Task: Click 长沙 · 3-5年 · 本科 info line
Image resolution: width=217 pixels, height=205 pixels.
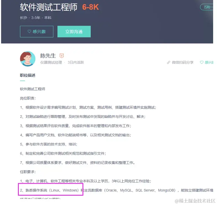Action: pos(36,18)
